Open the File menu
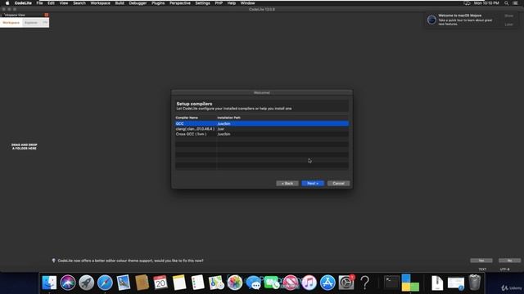 pyautogui.click(x=39, y=3)
